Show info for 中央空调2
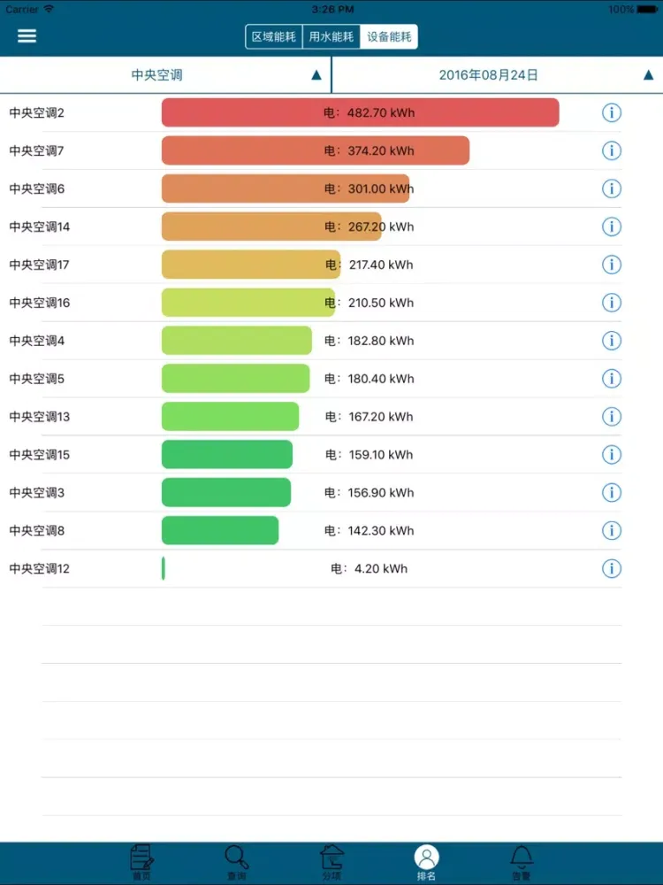The height and width of the screenshot is (885, 663). [x=612, y=112]
